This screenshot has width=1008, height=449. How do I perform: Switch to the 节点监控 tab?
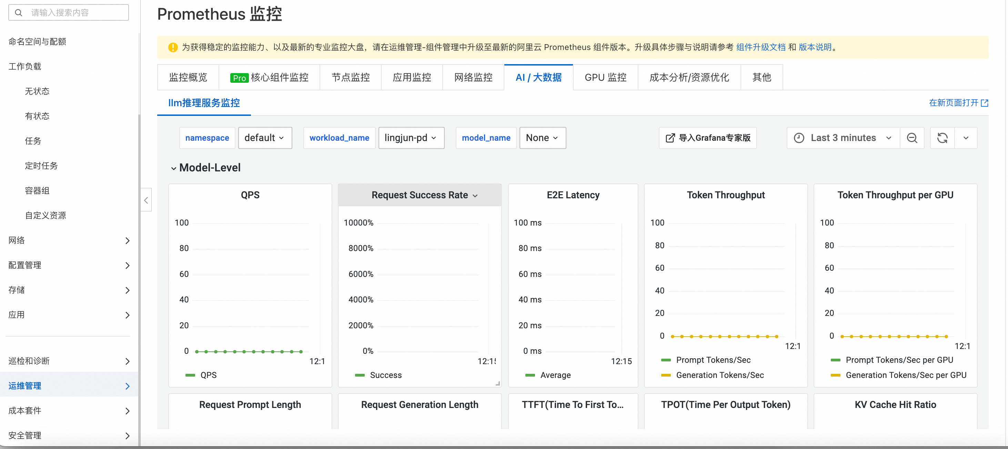pyautogui.click(x=350, y=78)
